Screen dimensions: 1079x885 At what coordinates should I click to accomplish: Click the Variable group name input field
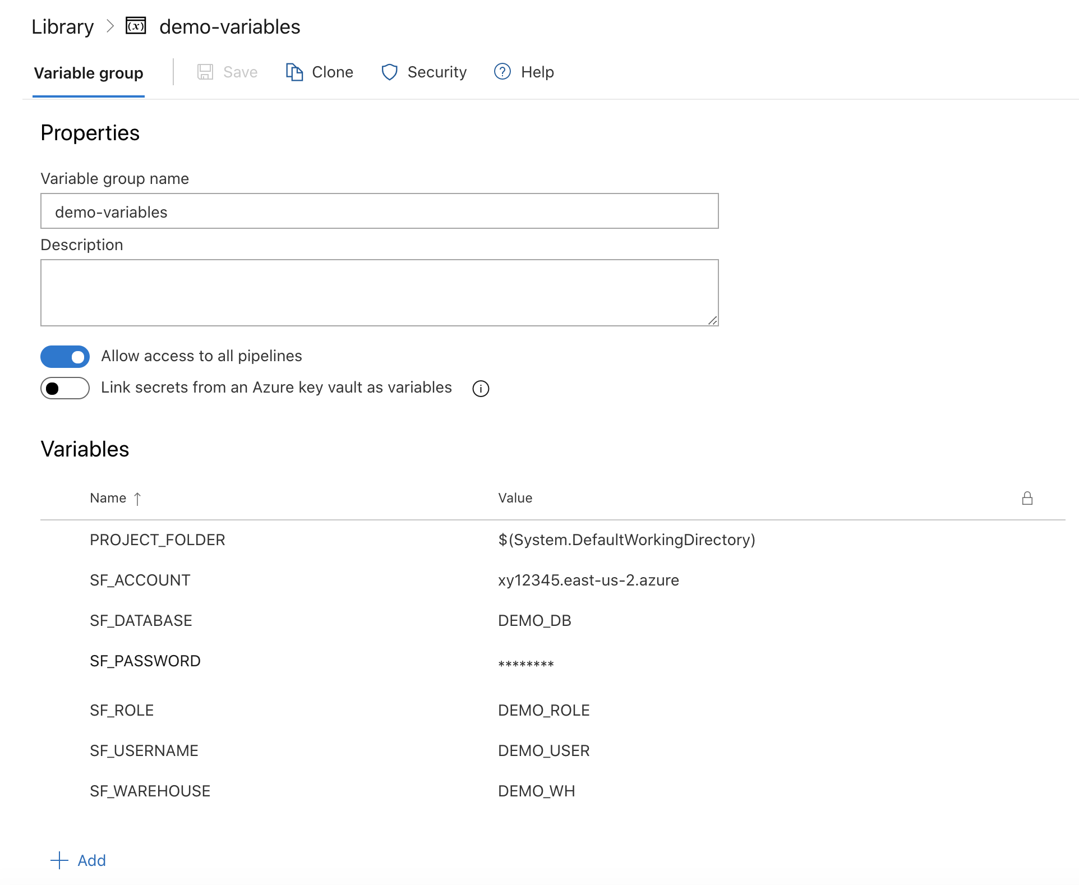[x=379, y=211]
